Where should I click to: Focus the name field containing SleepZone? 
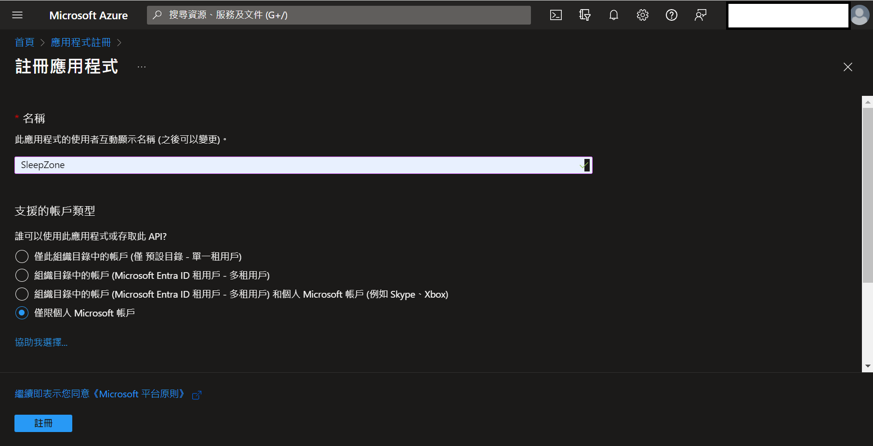click(303, 165)
